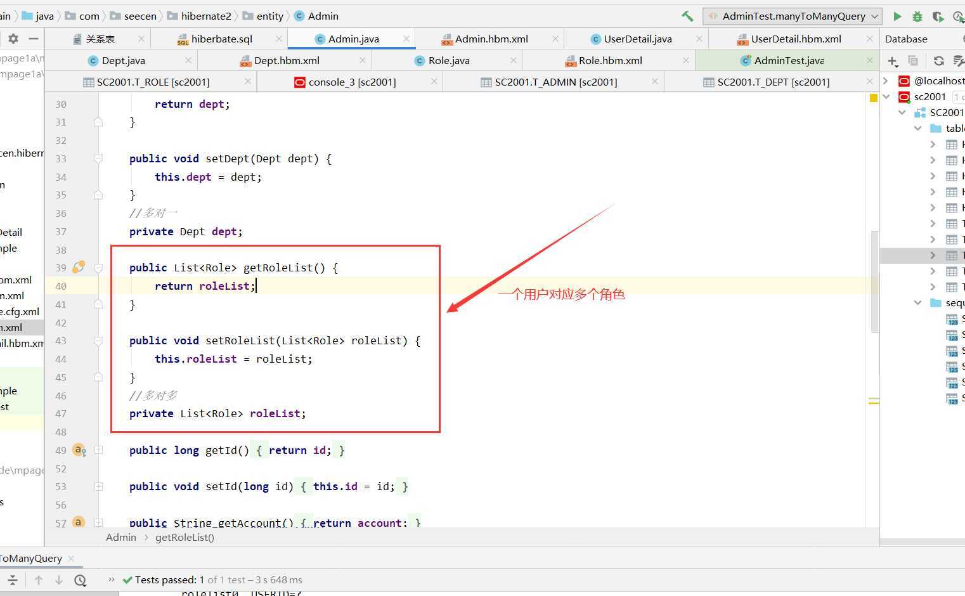Open the project panel settings gear
965x596 pixels.
click(x=13, y=39)
